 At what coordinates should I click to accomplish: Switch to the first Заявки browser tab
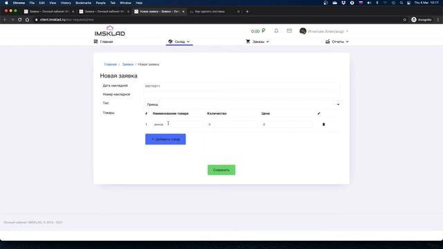[49, 12]
